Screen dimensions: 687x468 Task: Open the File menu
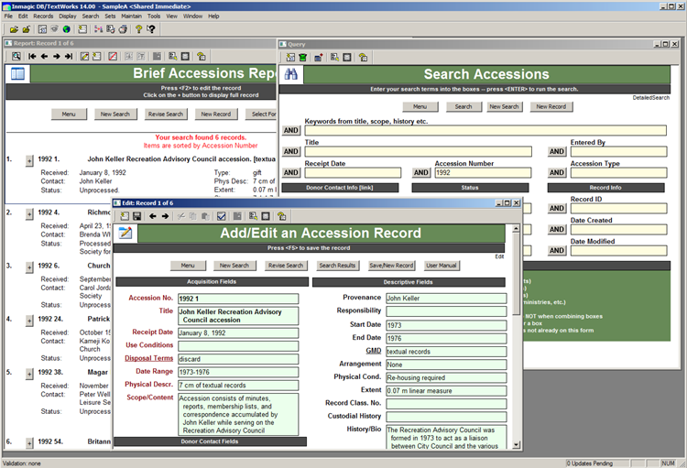pos(8,16)
